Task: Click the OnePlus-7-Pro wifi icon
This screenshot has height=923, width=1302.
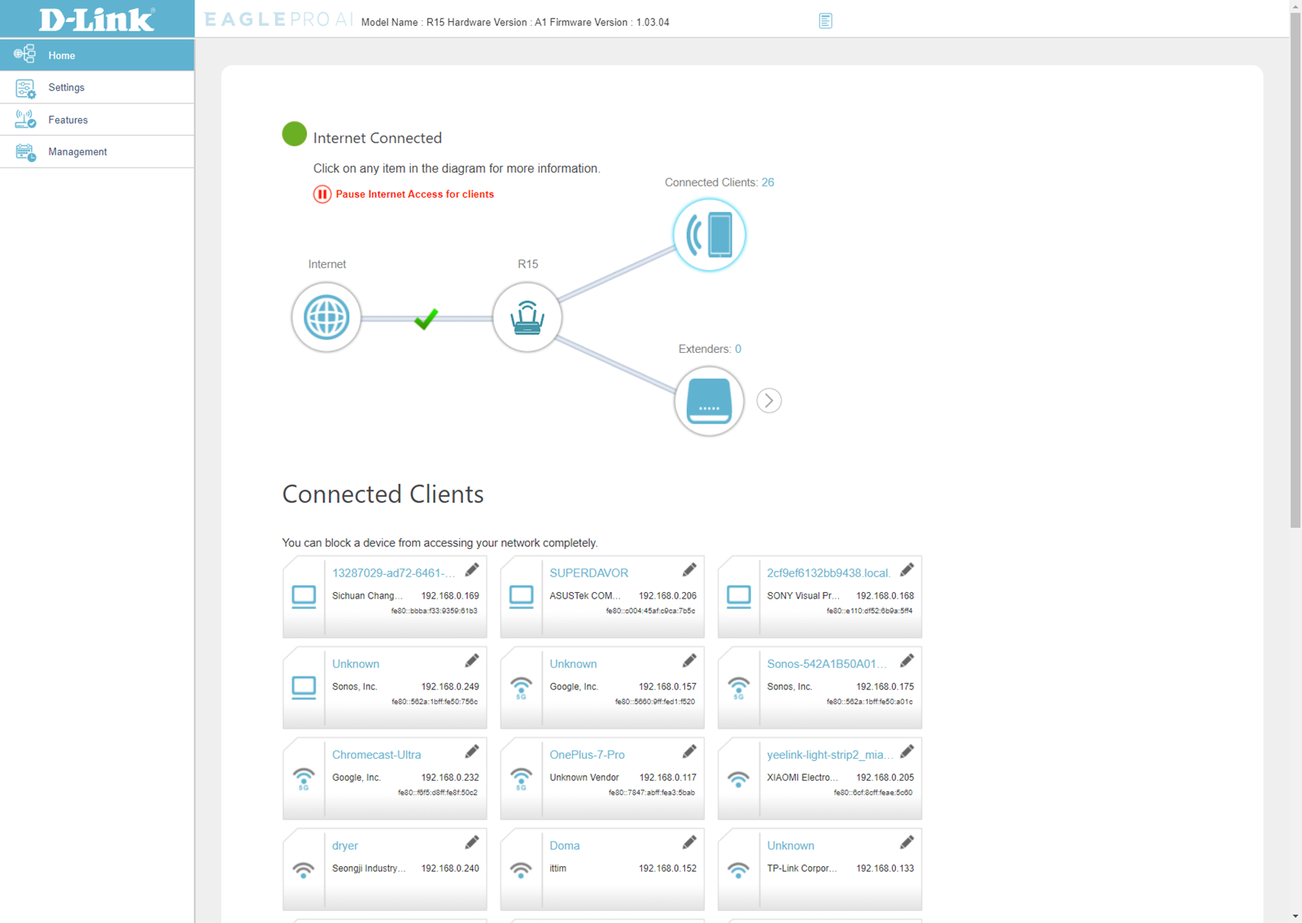Action: (521, 779)
